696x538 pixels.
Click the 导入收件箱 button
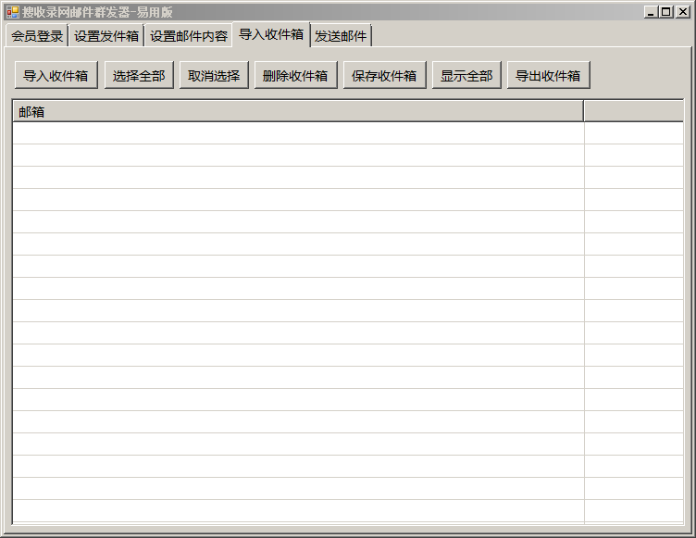pos(56,76)
